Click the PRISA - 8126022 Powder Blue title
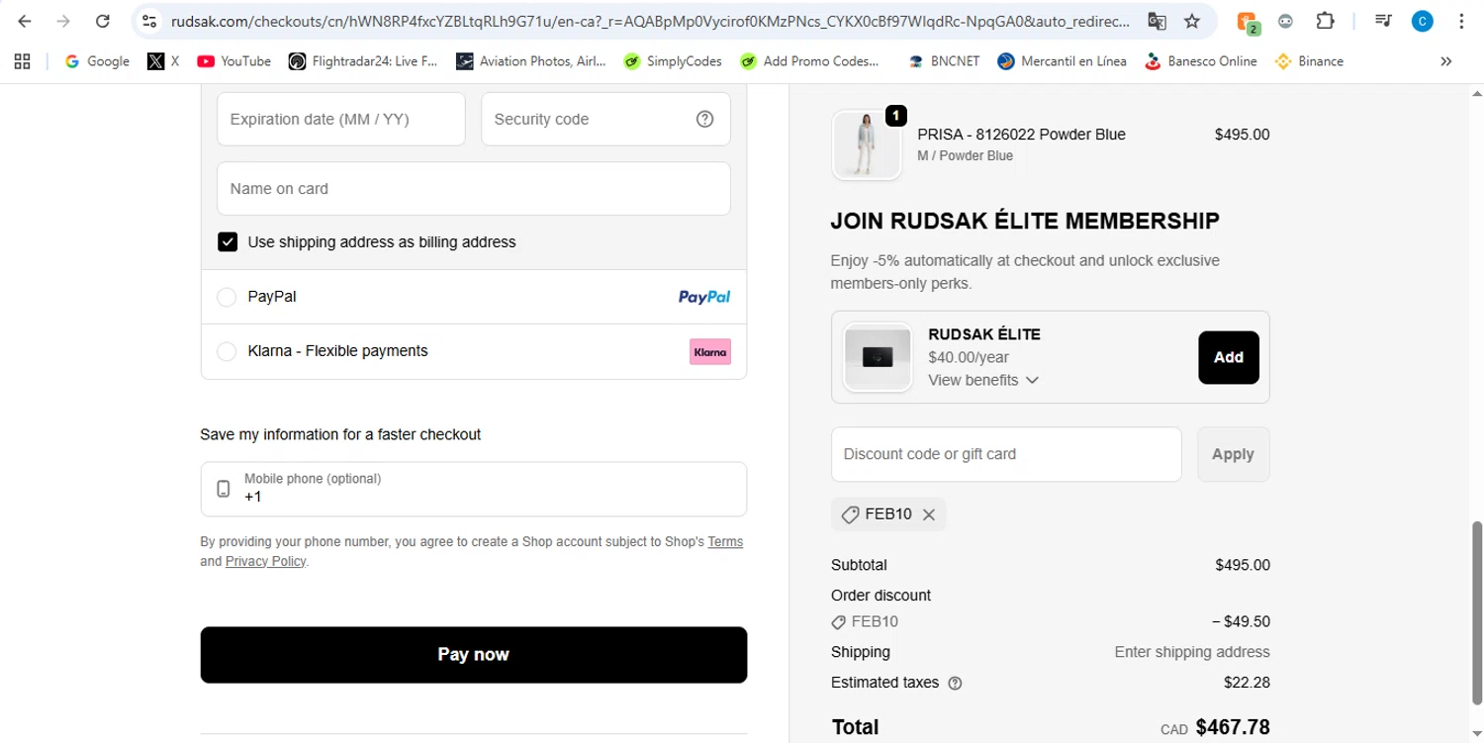This screenshot has height=743, width=1484. [x=1021, y=135]
